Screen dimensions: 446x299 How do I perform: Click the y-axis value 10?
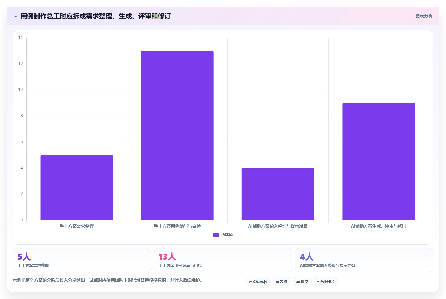(20, 90)
